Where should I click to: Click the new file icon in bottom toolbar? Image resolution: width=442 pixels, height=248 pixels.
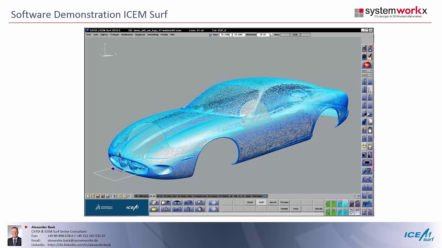pos(88,196)
